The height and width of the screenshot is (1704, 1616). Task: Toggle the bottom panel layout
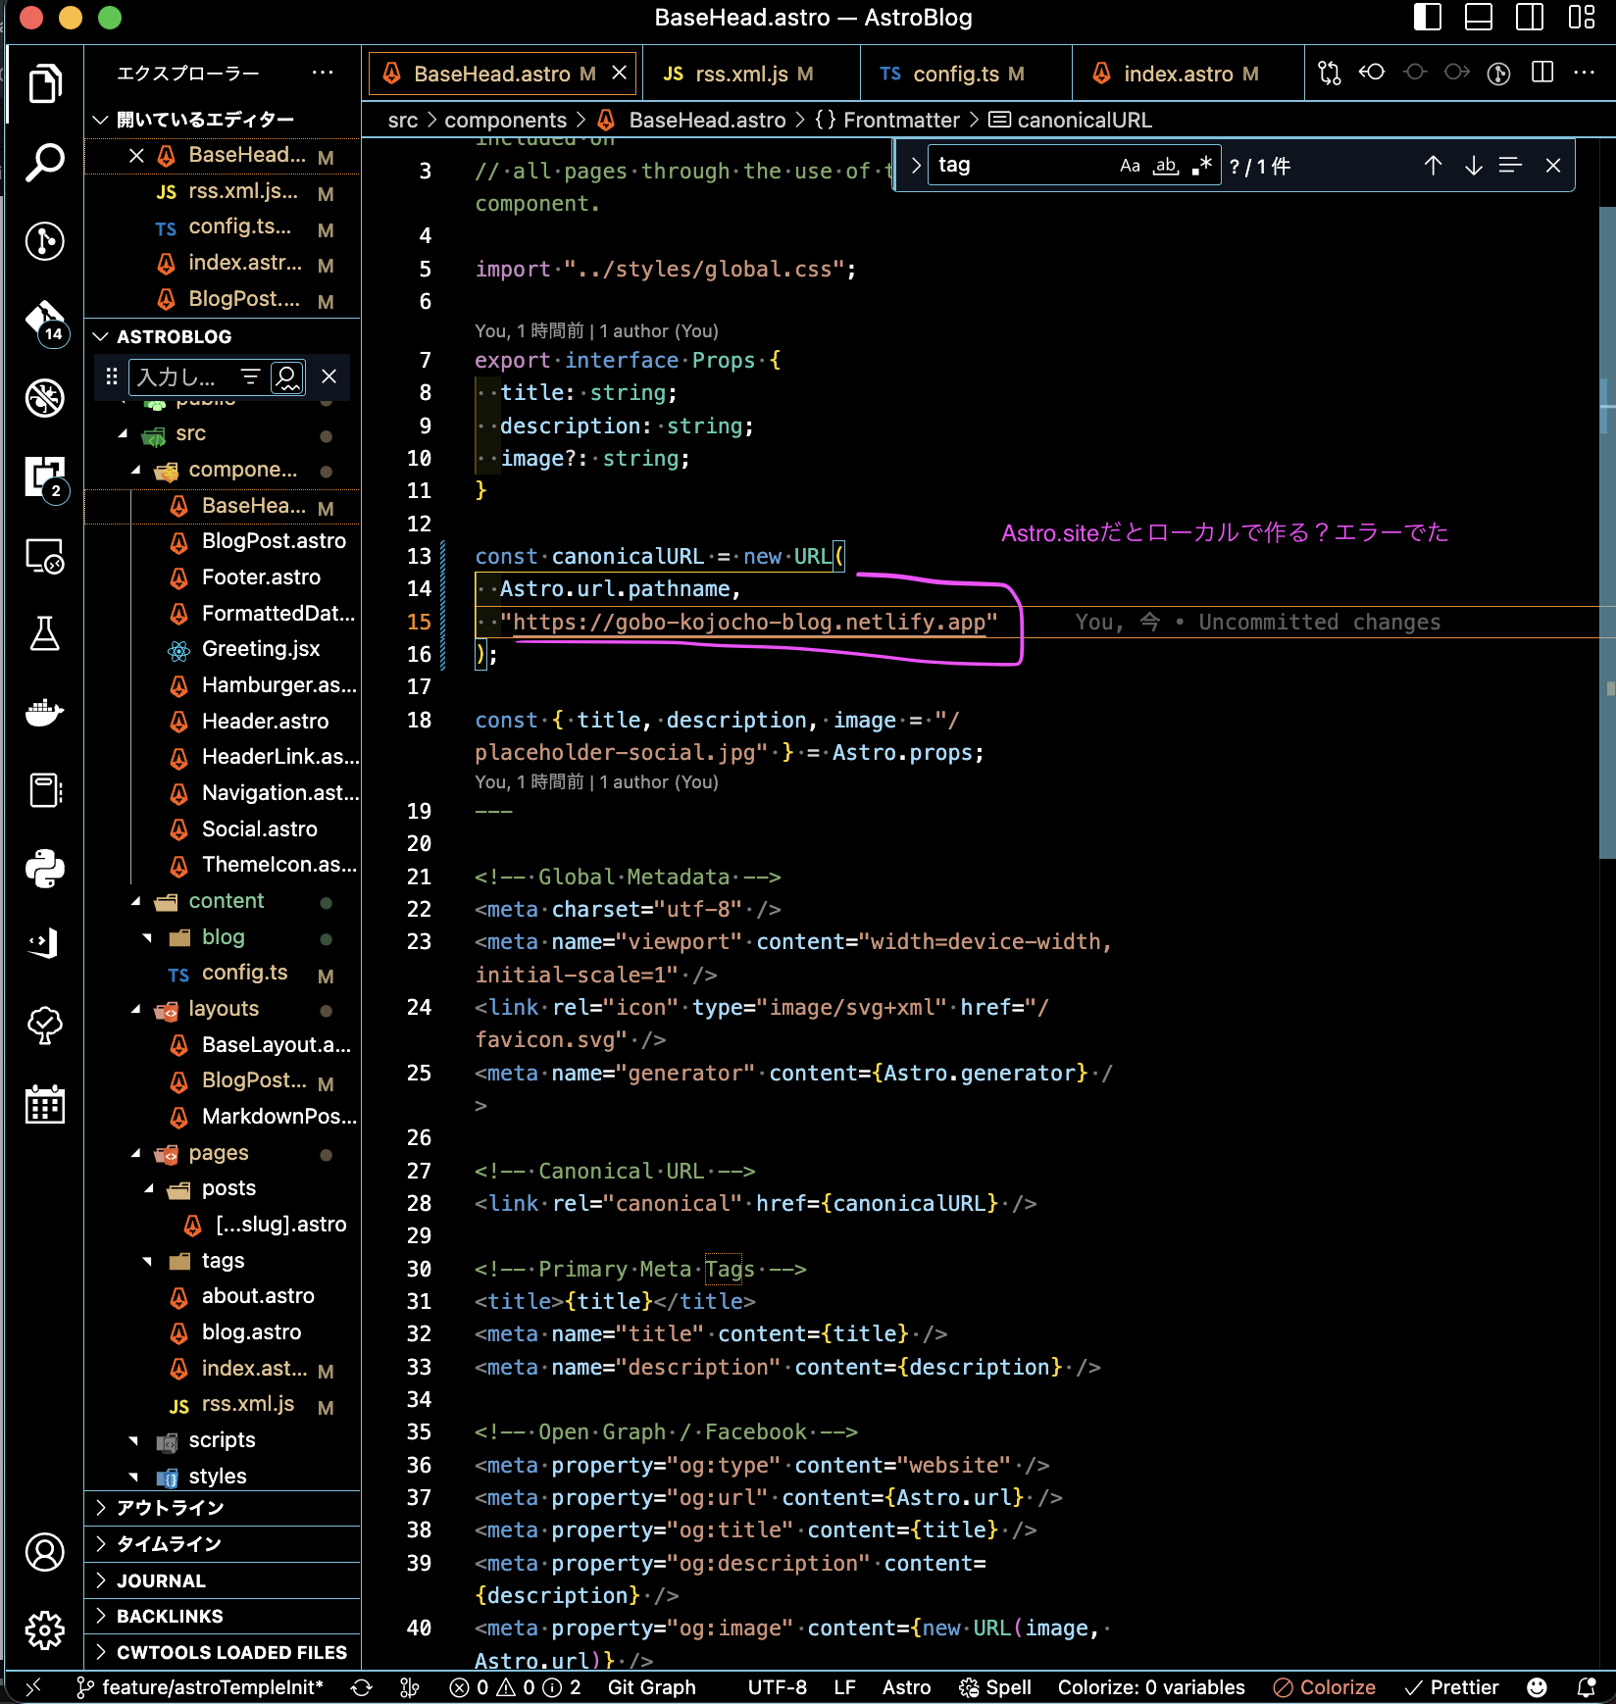(x=1479, y=18)
